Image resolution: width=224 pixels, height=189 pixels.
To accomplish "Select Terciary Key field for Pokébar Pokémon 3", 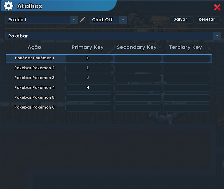I will (187, 78).
